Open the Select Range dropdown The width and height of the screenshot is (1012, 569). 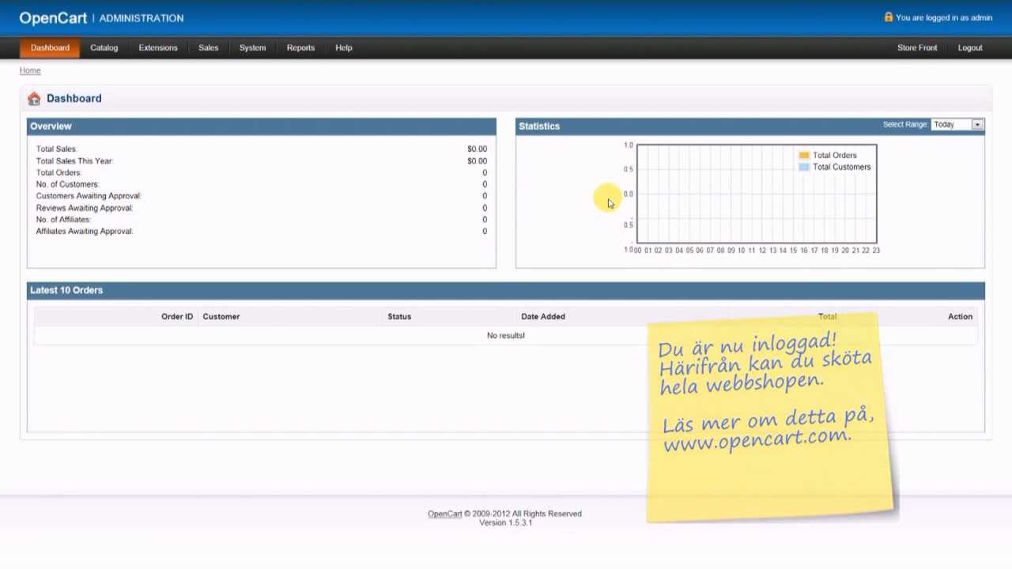pyautogui.click(x=957, y=124)
